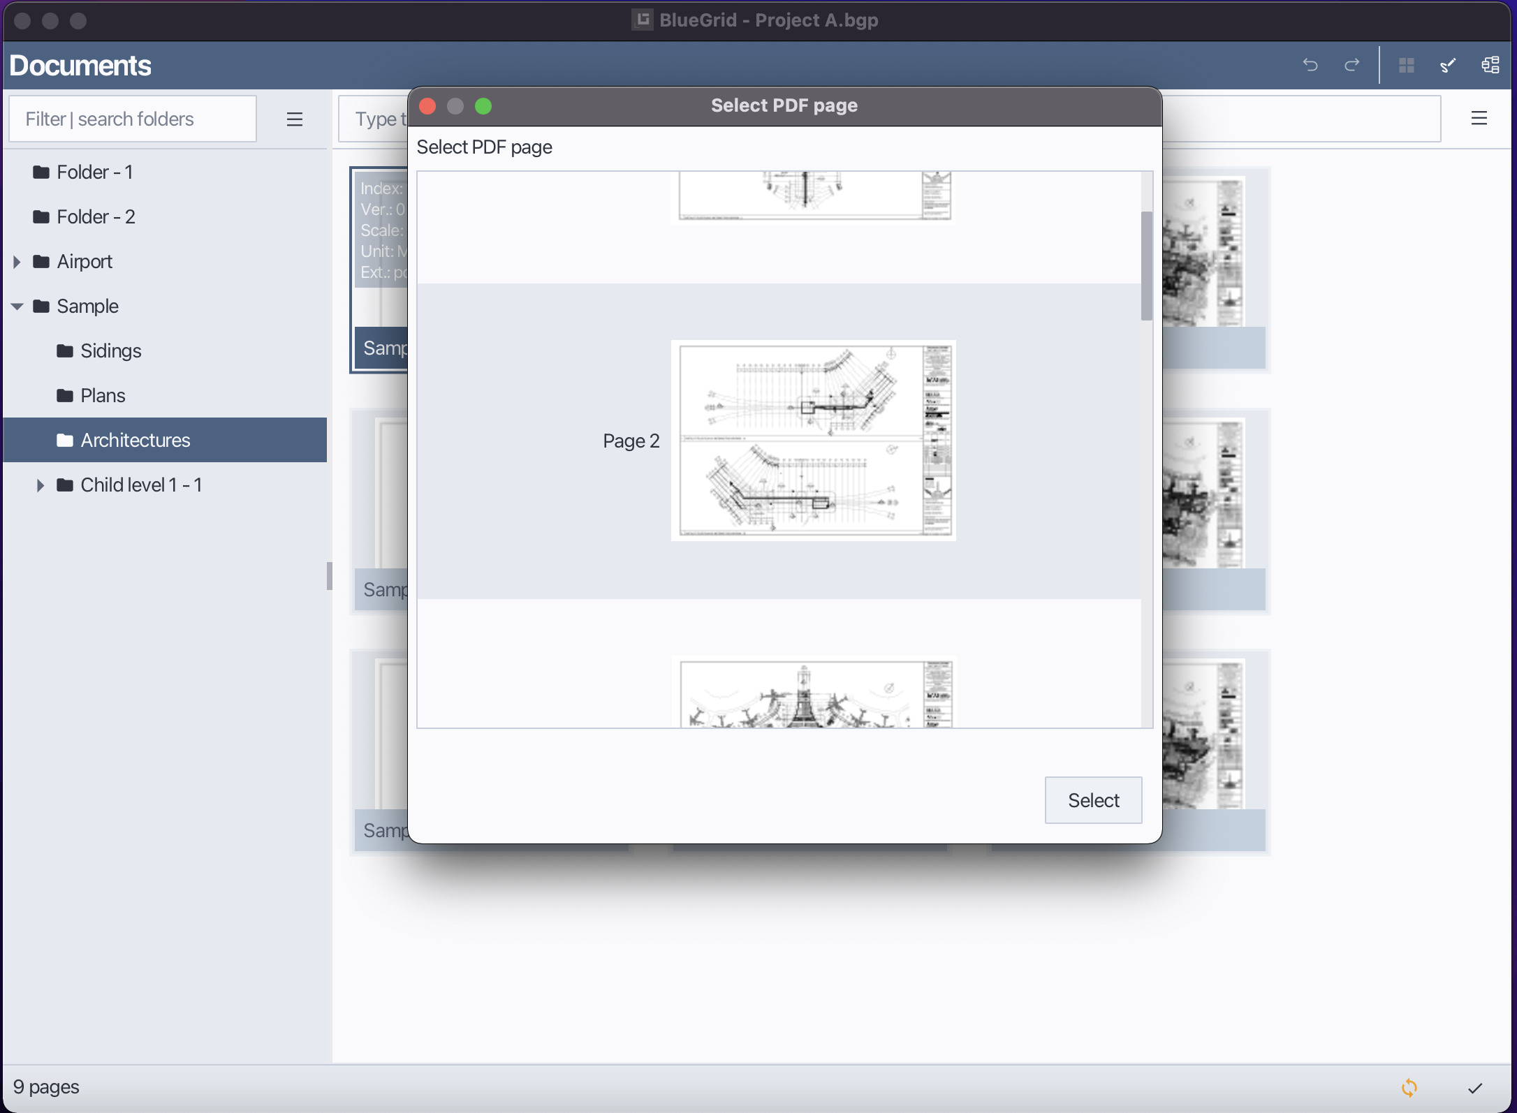
Task: Click the folder search filter field
Action: coord(132,119)
